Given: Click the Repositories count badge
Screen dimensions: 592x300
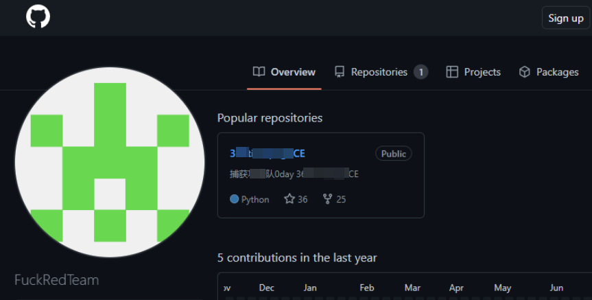Looking at the screenshot, I should point(421,72).
